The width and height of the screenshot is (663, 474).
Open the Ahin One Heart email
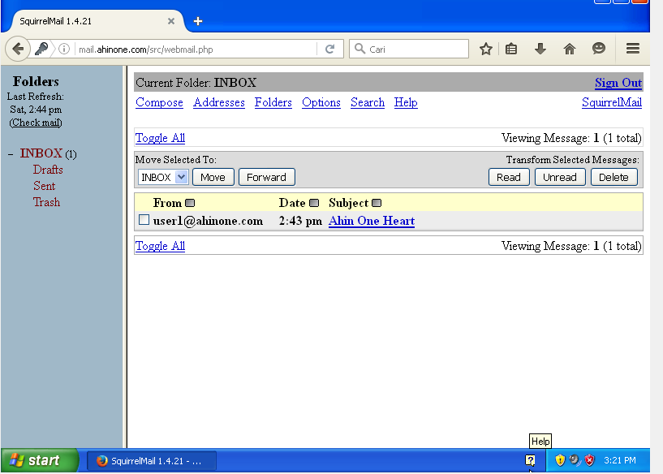click(371, 220)
